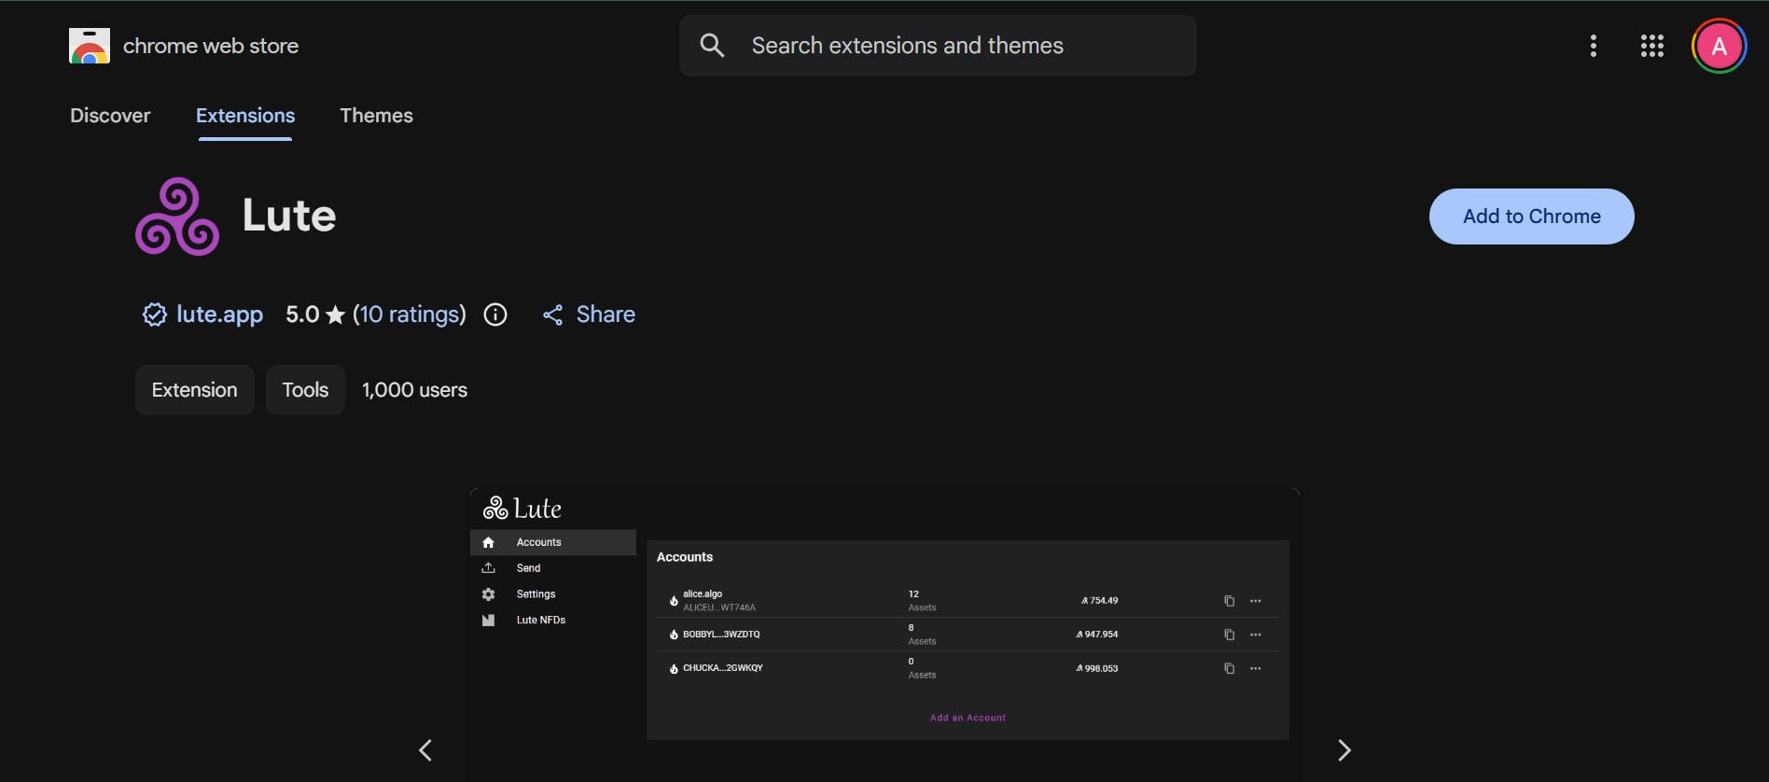This screenshot has height=782, width=1769.
Task: Click the Extension category chip
Action: (x=195, y=390)
